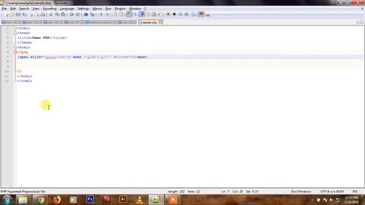Click the Windows Start button
Viewport: 365px width, 205px height.
pos(7,200)
